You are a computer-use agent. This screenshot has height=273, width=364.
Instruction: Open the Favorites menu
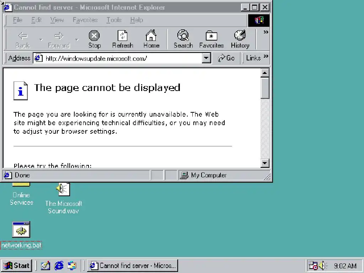(85, 20)
